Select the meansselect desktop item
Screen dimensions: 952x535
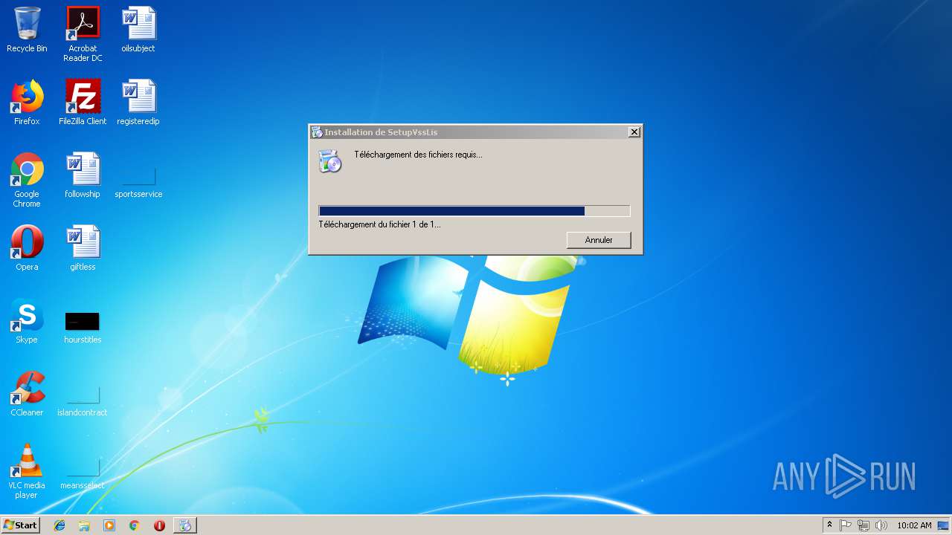tap(83, 474)
